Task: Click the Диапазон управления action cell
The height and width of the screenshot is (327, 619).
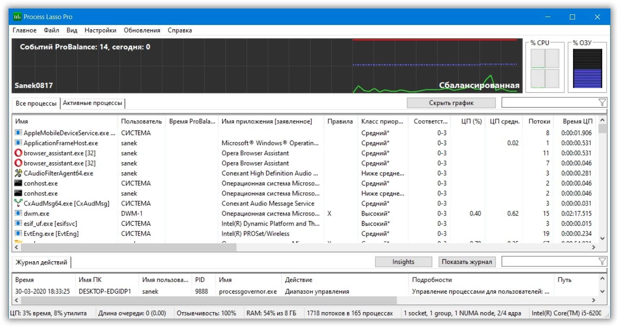Action: click(317, 291)
